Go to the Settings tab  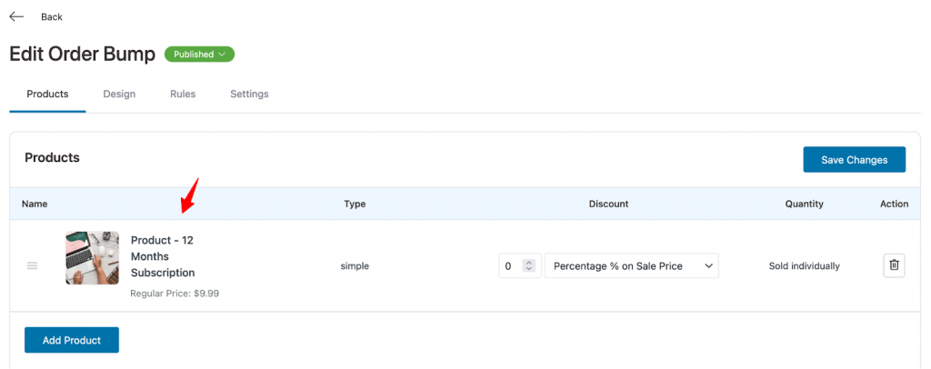coord(249,94)
